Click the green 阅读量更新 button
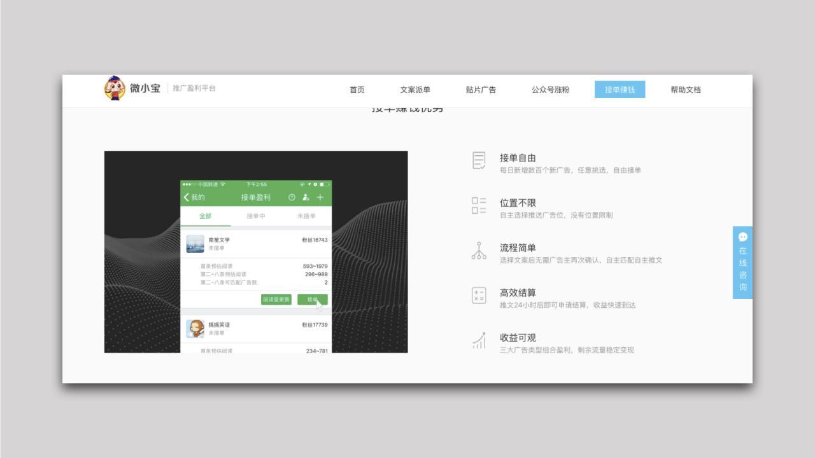The height and width of the screenshot is (458, 815). click(x=276, y=300)
